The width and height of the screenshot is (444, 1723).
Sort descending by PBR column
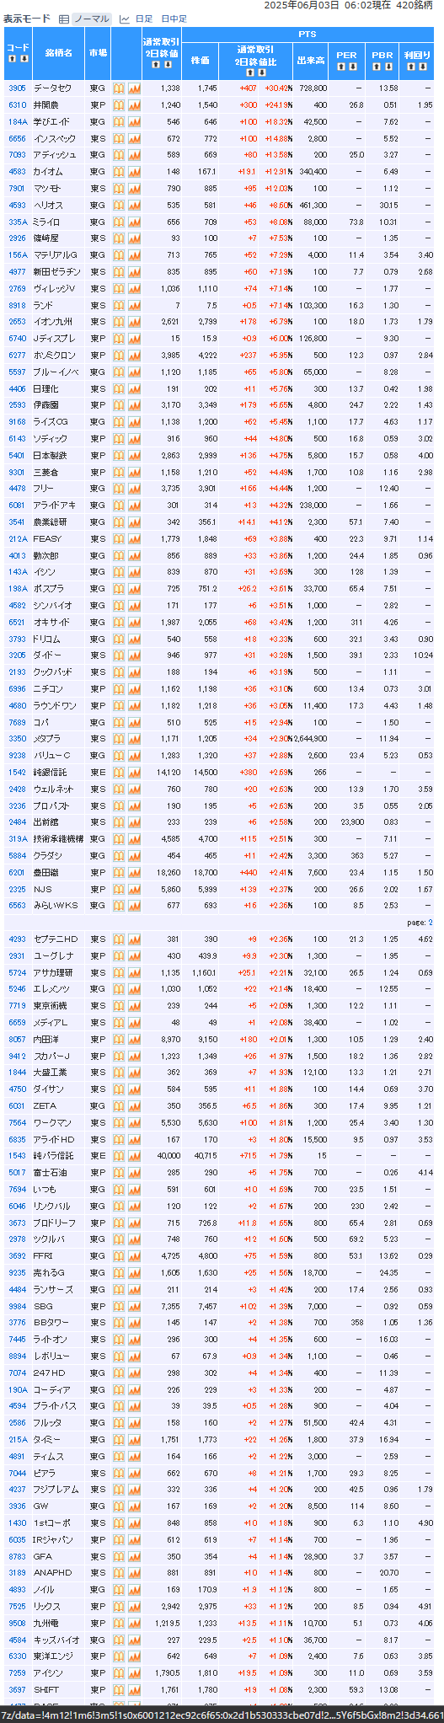pos(388,65)
